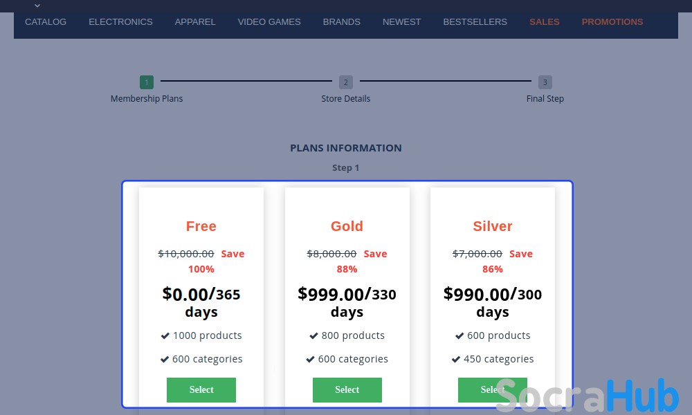Choose the Gold plan Select button
The width and height of the screenshot is (692, 415).
pyautogui.click(x=347, y=389)
